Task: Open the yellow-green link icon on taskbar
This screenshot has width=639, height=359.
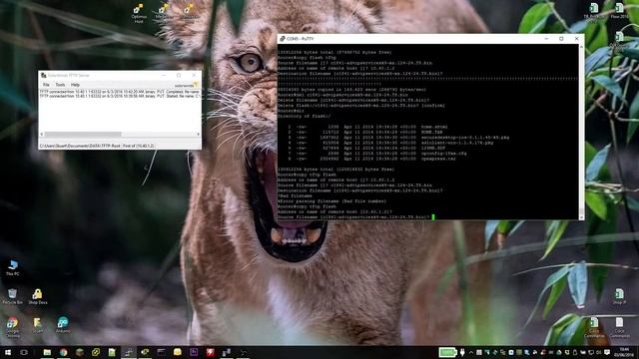Action: tap(96, 352)
